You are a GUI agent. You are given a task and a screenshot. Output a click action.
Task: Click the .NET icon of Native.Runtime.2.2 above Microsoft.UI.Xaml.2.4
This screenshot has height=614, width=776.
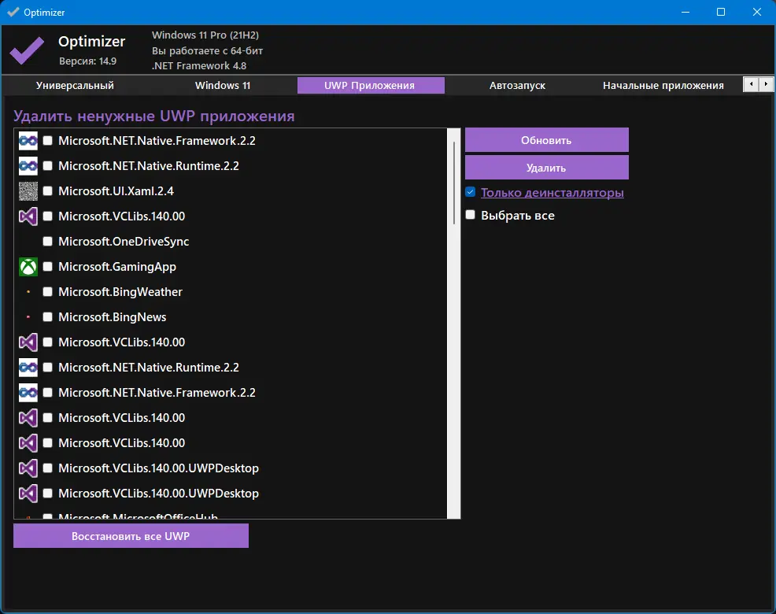click(28, 166)
